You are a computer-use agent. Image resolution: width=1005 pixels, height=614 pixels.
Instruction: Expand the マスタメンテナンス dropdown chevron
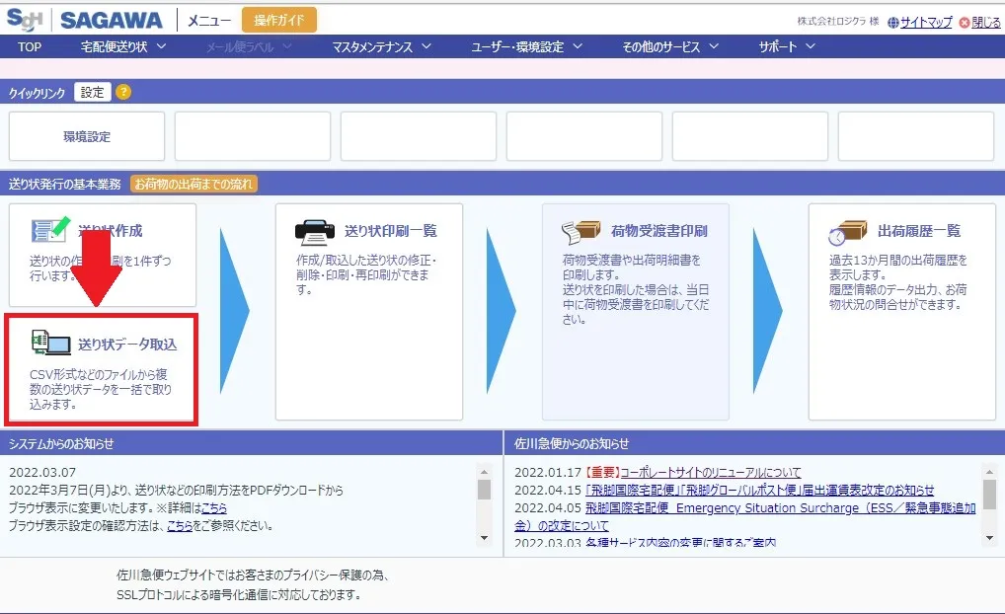tap(426, 46)
